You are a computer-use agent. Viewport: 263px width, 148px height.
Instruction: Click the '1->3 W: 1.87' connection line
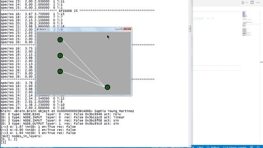pos(38,127)
